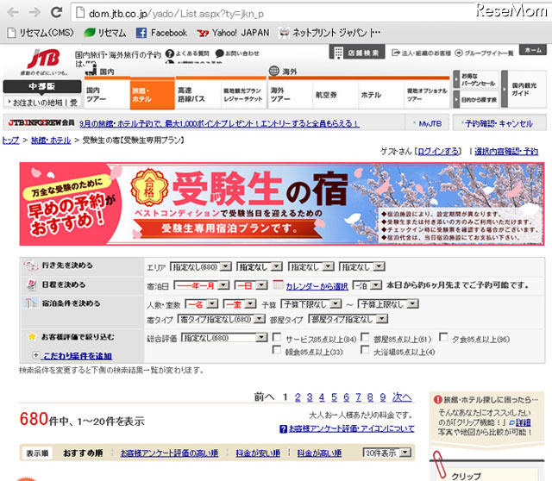
Task: Open the green リセマム bookmark
Action: [105, 33]
